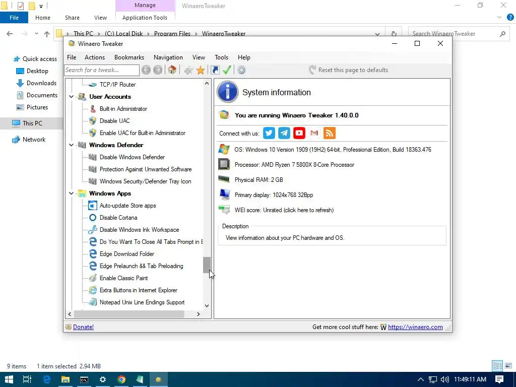
Task: Click the Disable Cortana circle icon
Action: coord(93,218)
